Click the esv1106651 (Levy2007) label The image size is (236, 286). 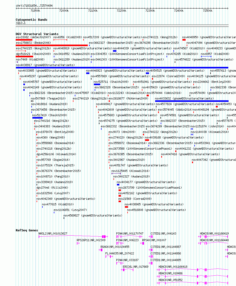[70, 210]
